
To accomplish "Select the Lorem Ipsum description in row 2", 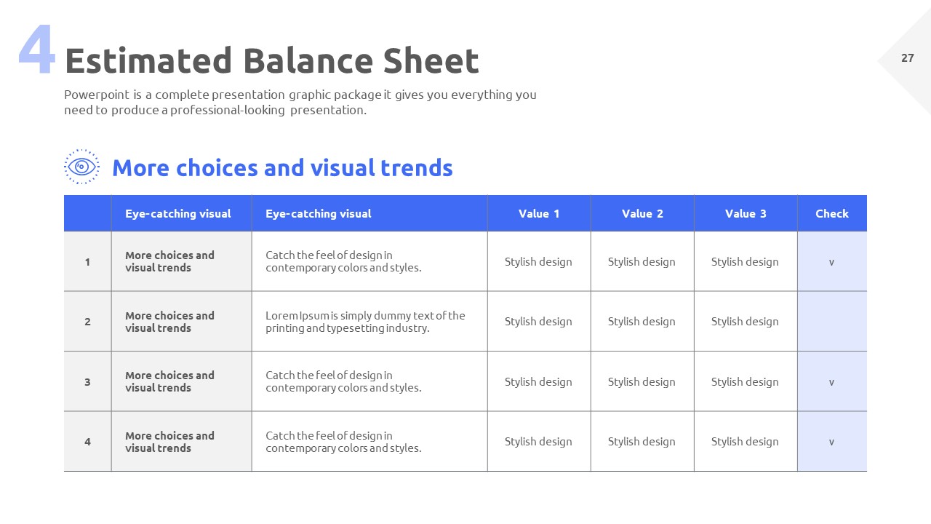I will [365, 322].
